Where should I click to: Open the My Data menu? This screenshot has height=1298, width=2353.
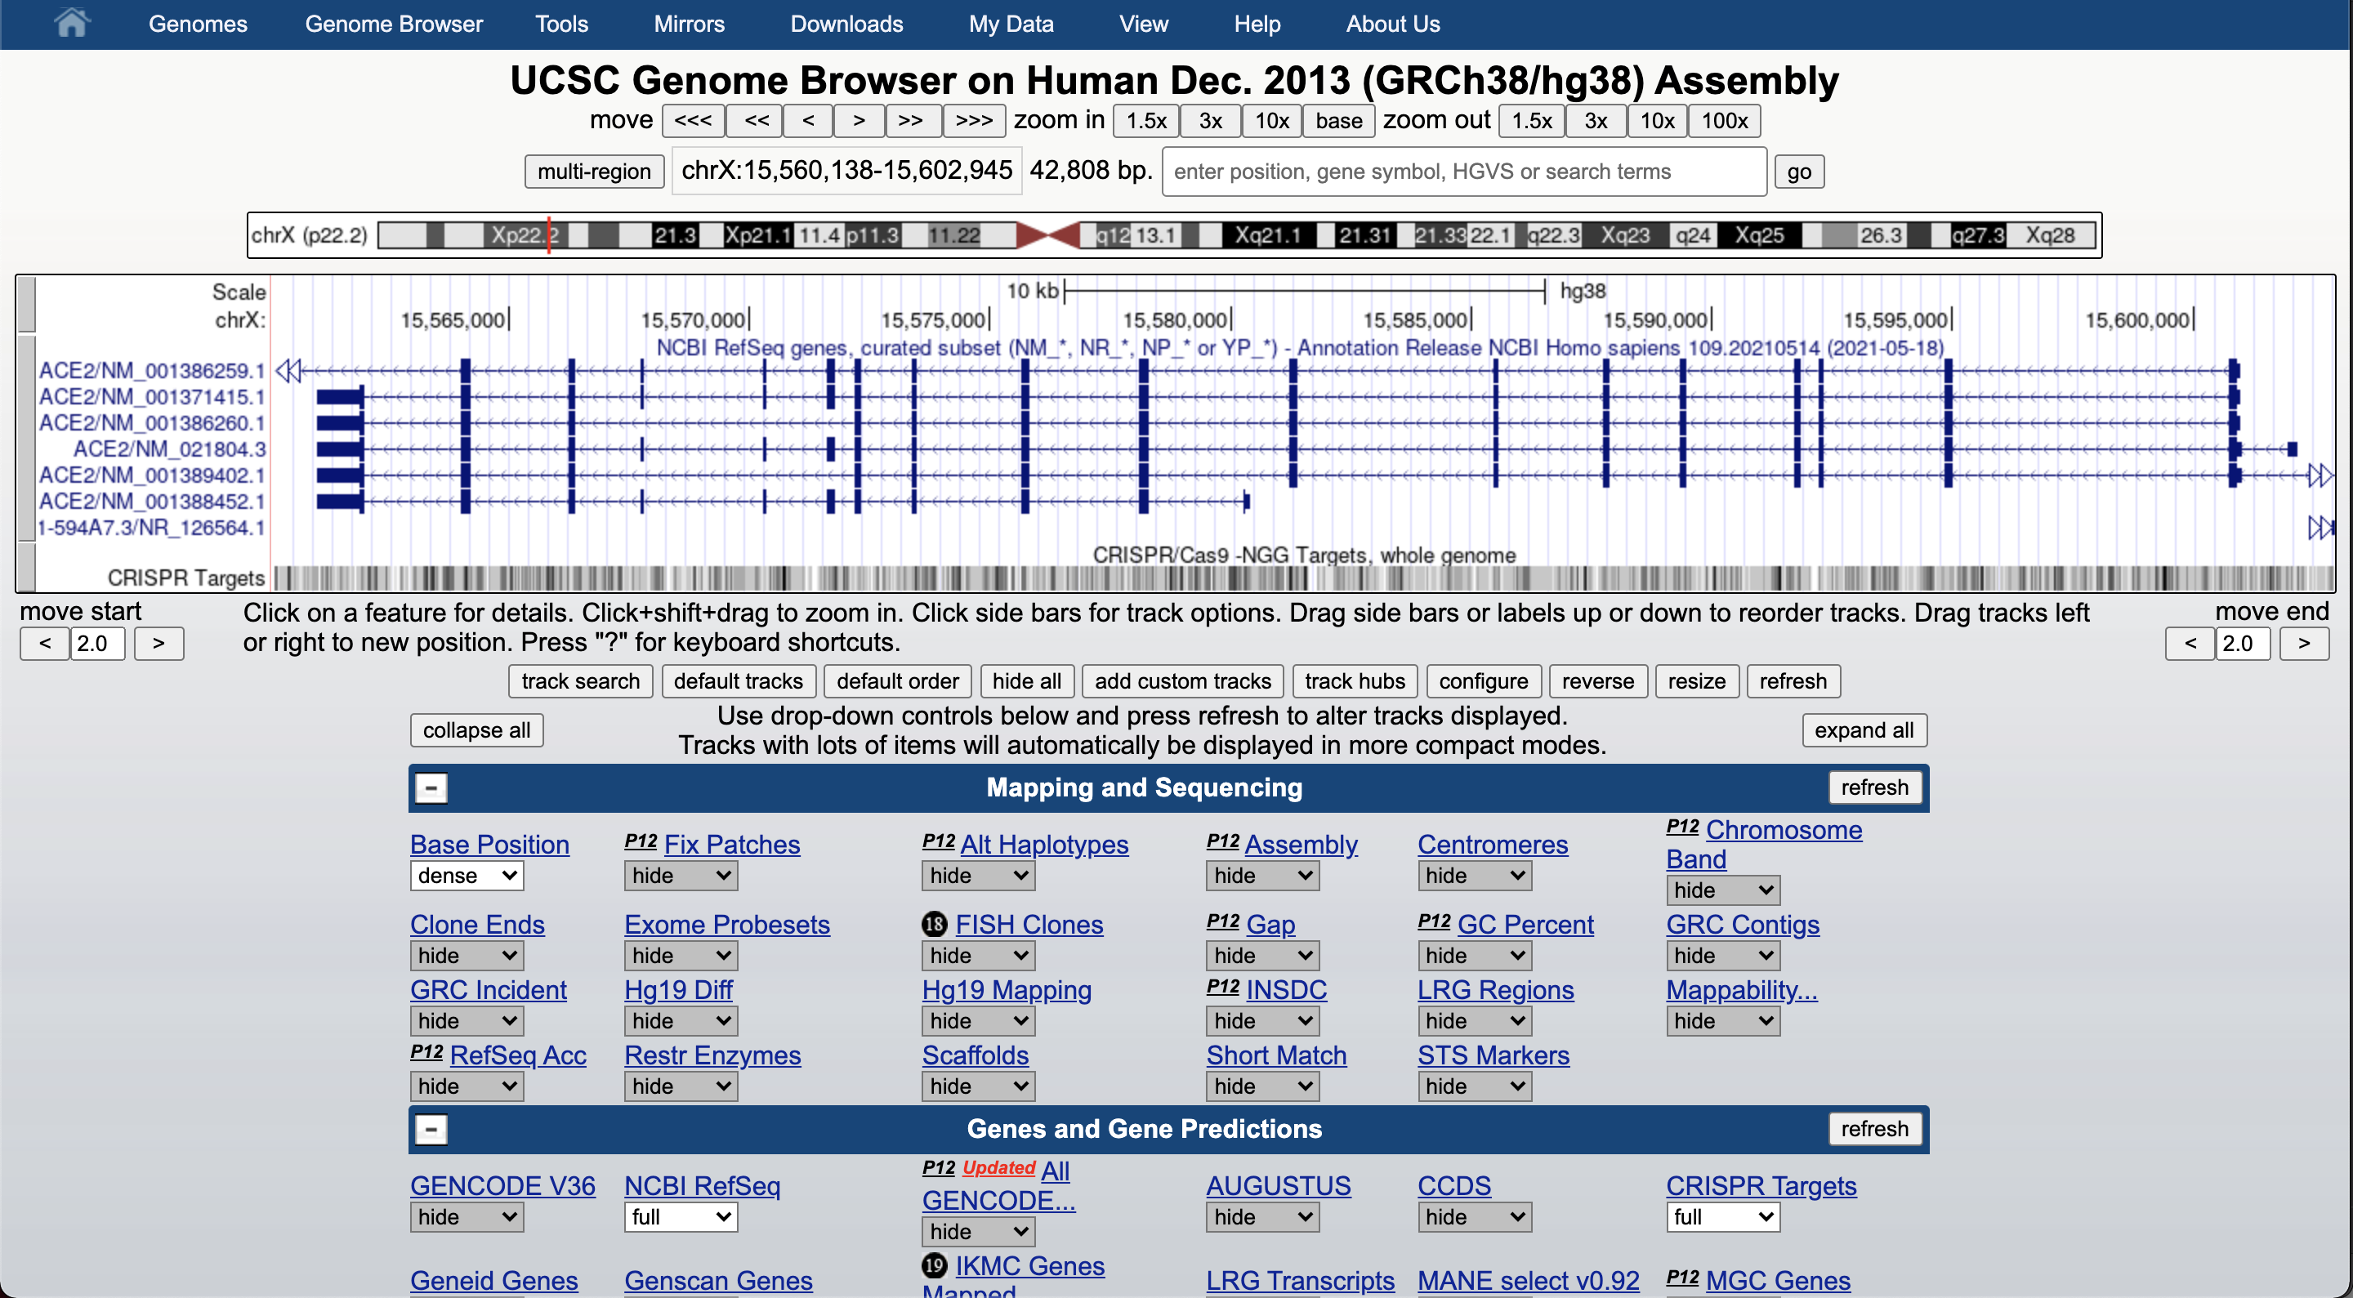pyautogui.click(x=1011, y=24)
